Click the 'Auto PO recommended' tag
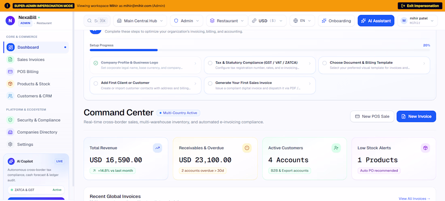Image resolution: width=445 pixels, height=201 pixels. [x=379, y=171]
